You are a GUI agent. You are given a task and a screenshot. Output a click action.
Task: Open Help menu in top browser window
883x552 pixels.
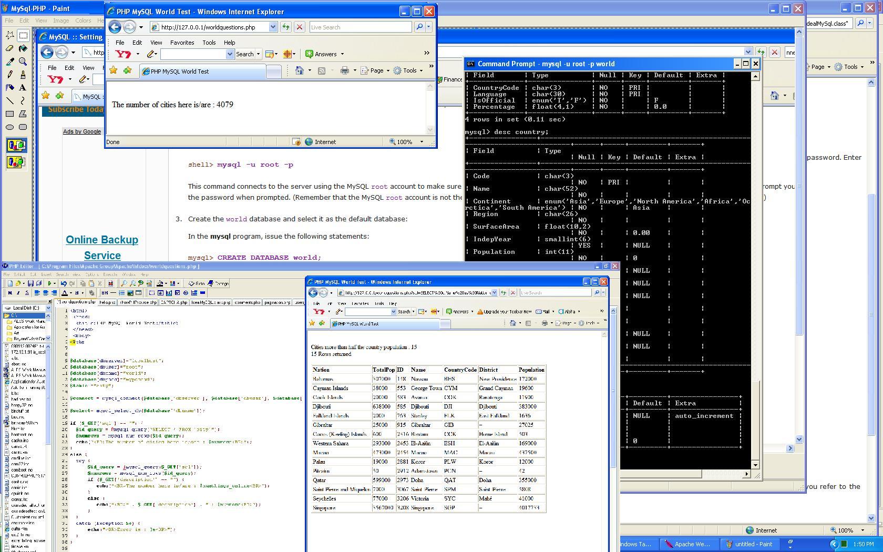[230, 43]
